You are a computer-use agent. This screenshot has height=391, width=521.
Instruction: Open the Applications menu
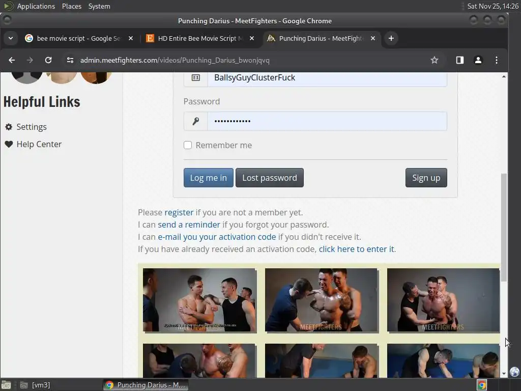tap(36, 6)
